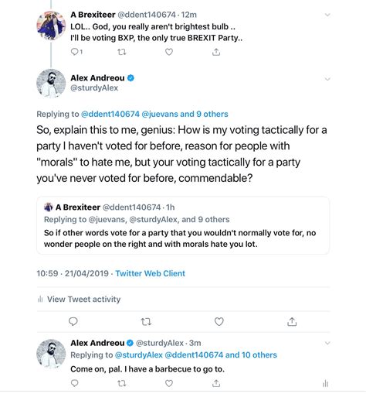Reply to A Brexiteer's BXP tweet
366x394 pixels.
(76, 52)
